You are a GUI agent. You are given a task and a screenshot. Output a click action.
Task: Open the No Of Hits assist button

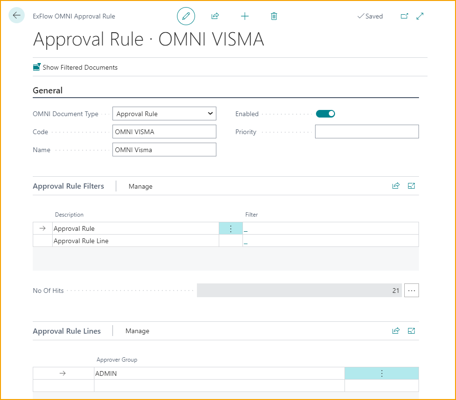(411, 290)
